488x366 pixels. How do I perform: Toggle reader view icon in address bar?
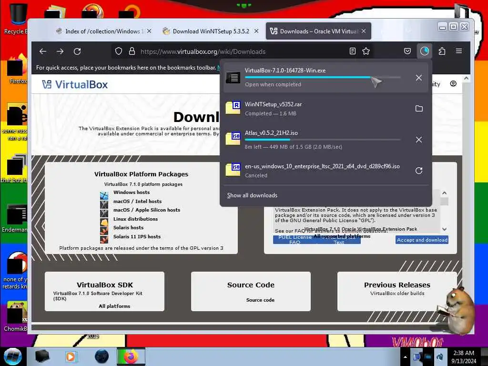coord(352,51)
